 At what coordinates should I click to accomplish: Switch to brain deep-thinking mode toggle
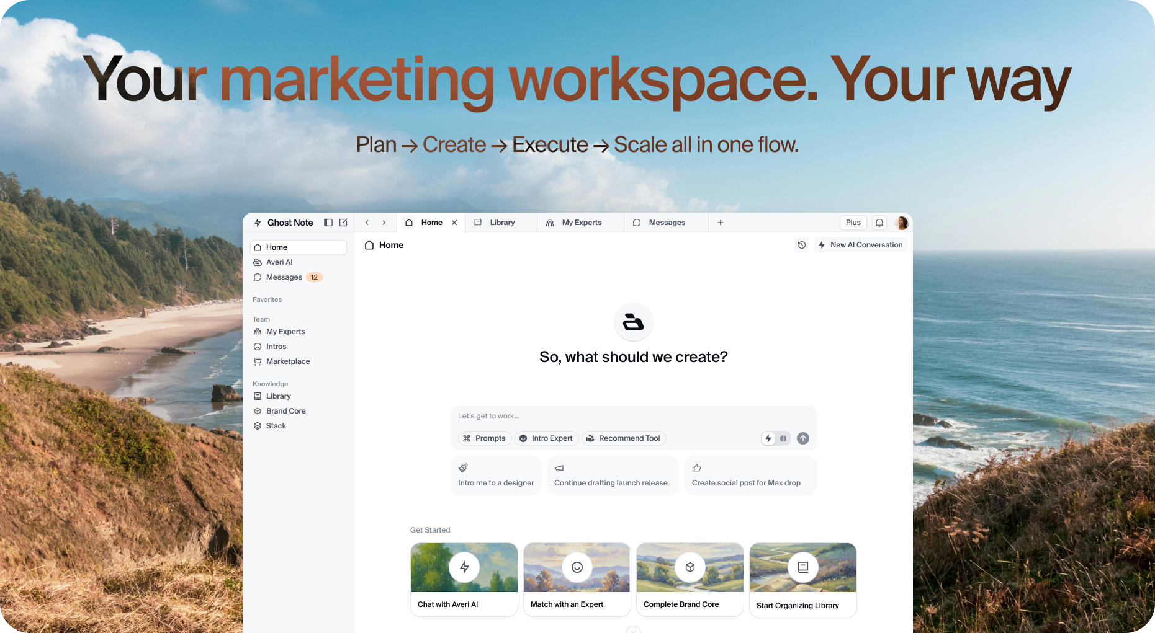[x=783, y=438]
